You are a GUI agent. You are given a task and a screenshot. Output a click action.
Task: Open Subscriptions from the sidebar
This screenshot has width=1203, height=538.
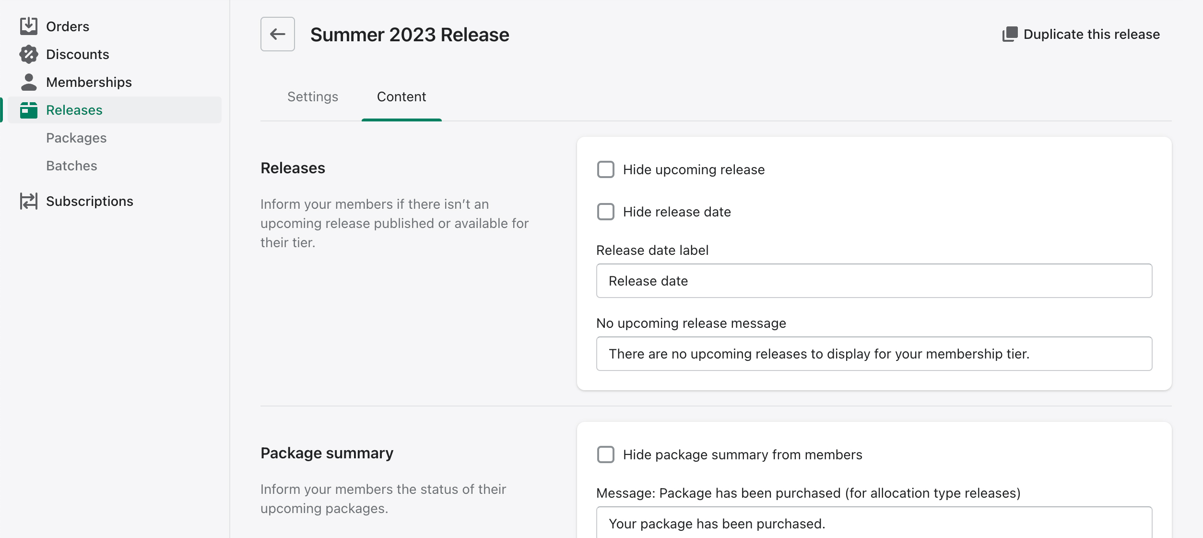[89, 201]
